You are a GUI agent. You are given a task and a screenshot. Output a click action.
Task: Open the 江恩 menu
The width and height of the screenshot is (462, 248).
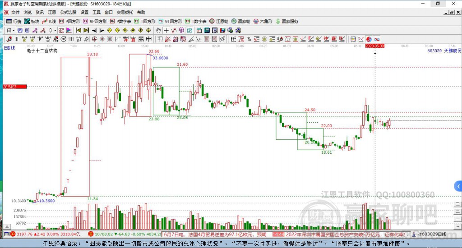point(52,12)
